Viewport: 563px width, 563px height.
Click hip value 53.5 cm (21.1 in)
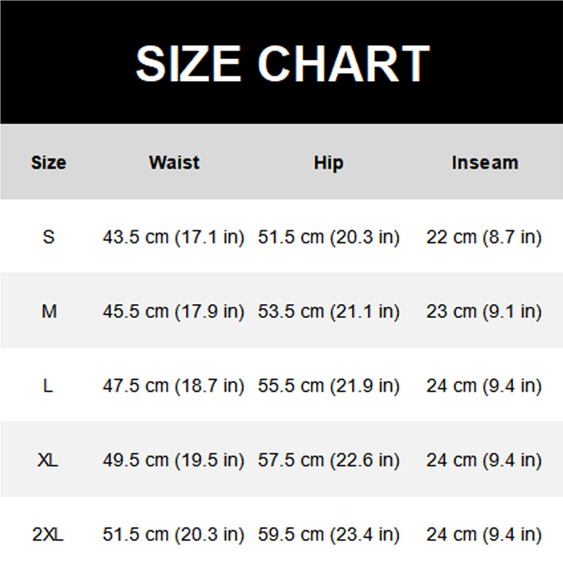click(329, 311)
